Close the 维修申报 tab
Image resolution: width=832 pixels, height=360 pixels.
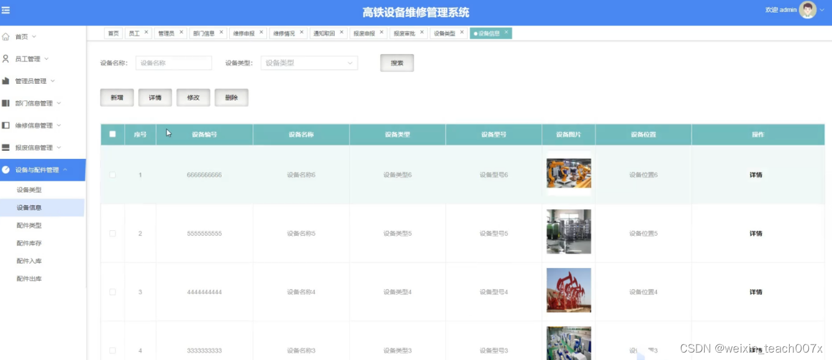[261, 32]
